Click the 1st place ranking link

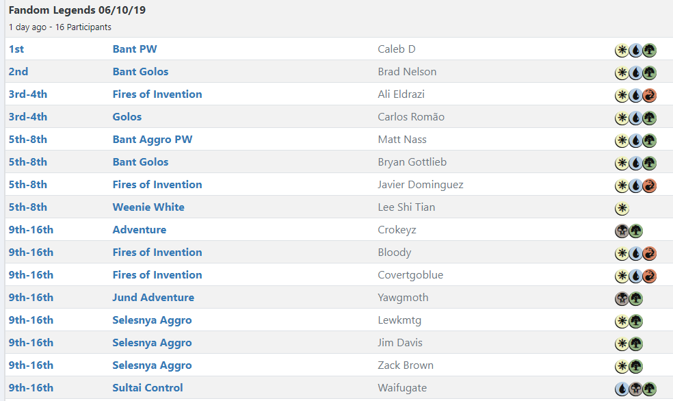[16, 49]
